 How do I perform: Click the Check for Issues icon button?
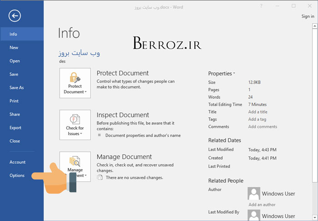coord(75,125)
